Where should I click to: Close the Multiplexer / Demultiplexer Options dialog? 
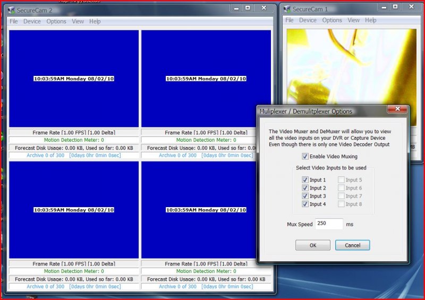tap(397, 109)
